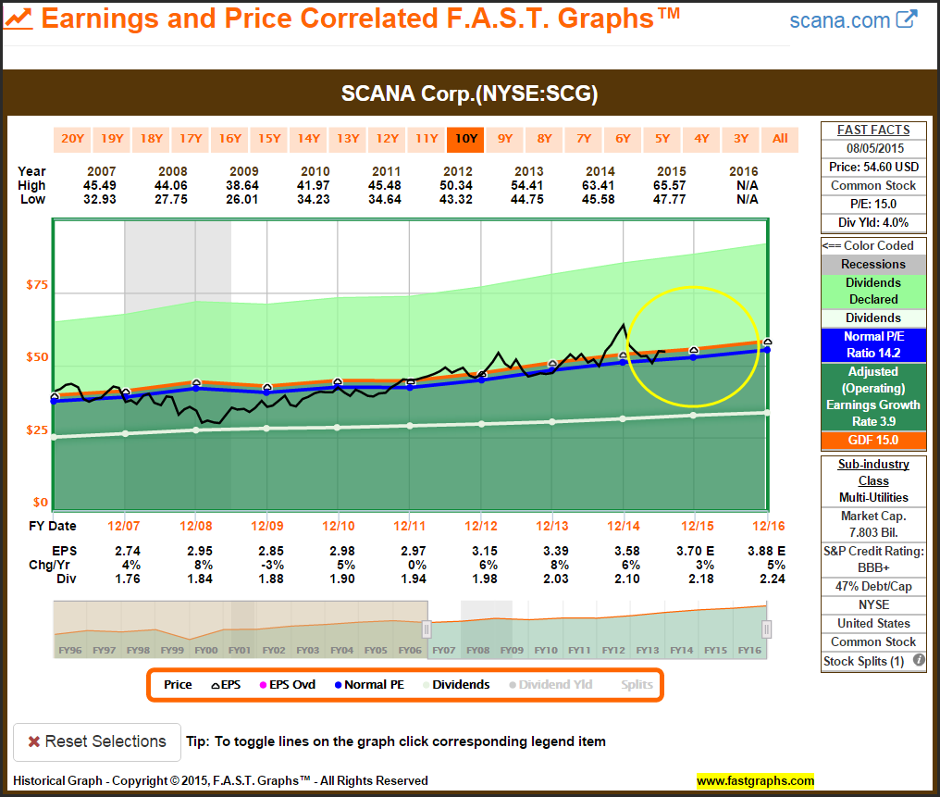Viewport: 940px width, 797px height.
Task: Click right handle of timeline range slider
Action: [x=766, y=629]
